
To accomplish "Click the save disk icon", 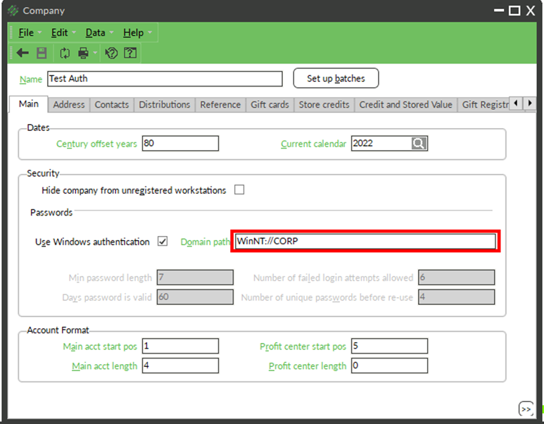I will click(42, 53).
